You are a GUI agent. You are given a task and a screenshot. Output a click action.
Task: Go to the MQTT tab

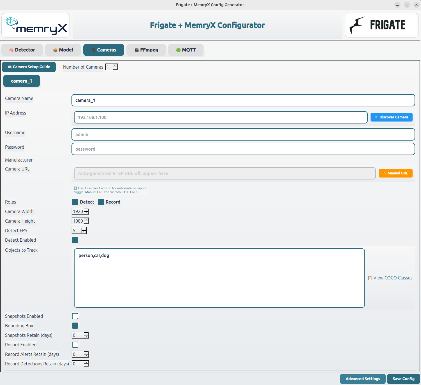coord(186,50)
